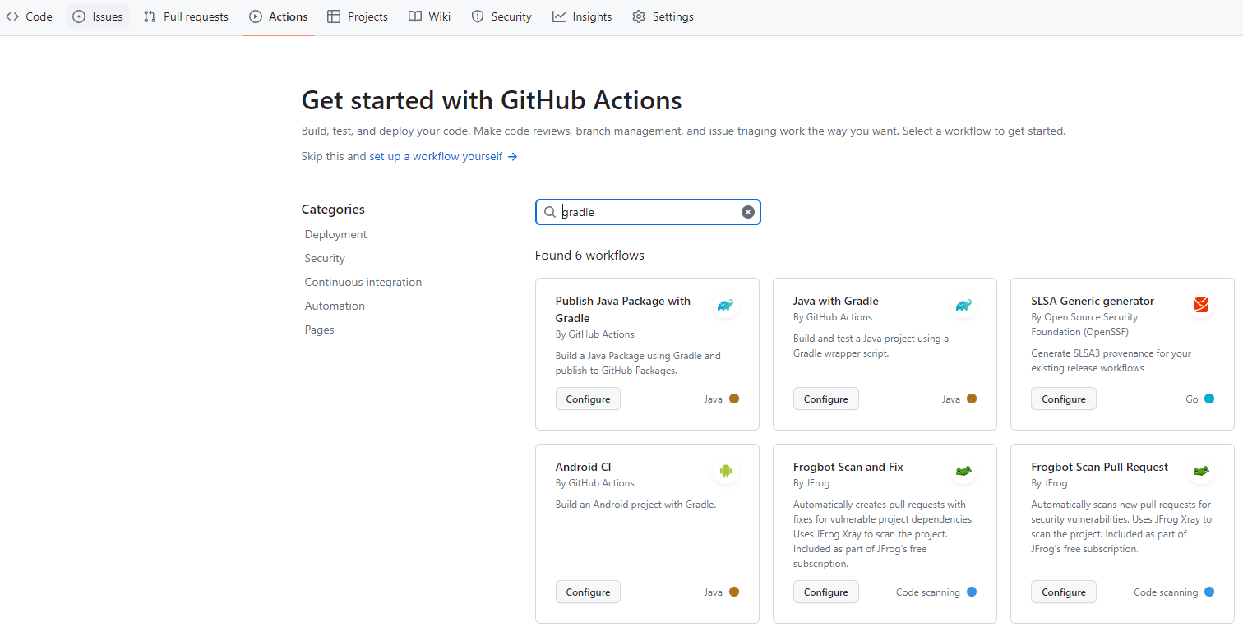Click 'By Open Source Security Foundation (OpenSSF)' text
Image resolution: width=1243 pixels, height=636 pixels.
pyautogui.click(x=1085, y=325)
